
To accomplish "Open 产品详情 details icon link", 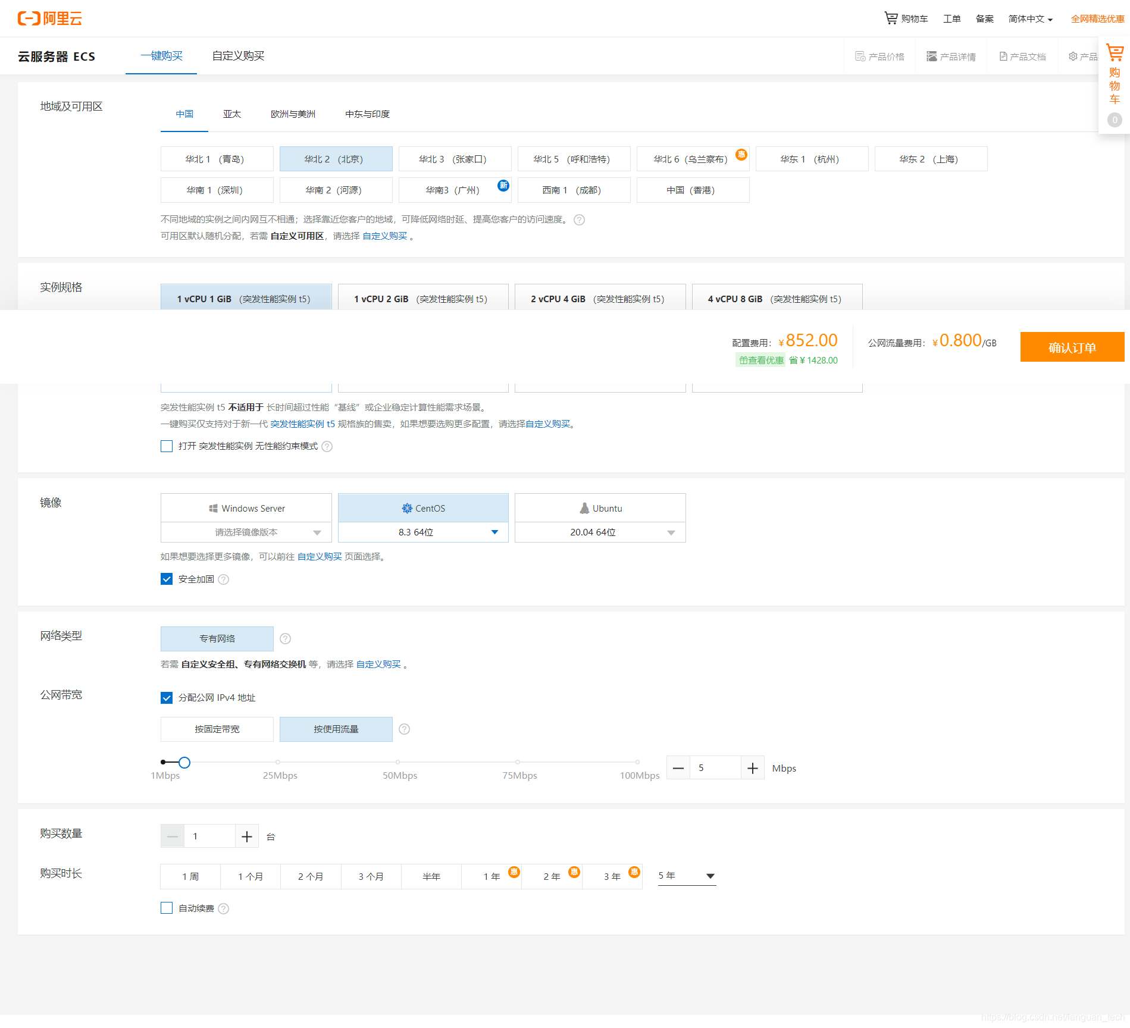I will coord(951,57).
